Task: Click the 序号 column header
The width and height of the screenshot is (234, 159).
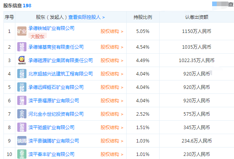Action: (9, 17)
